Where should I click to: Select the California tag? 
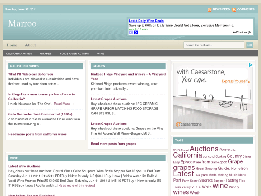187,155
